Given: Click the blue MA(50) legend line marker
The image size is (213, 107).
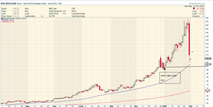Looking at the screenshot, I should pos(2,20).
